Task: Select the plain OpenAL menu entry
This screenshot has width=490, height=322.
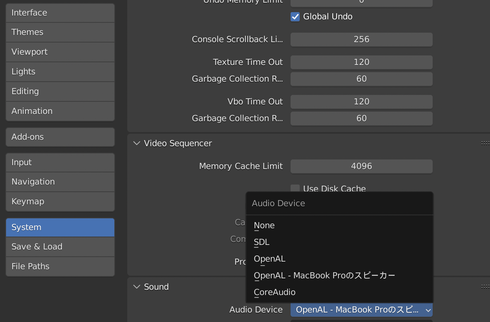Action: click(x=270, y=259)
